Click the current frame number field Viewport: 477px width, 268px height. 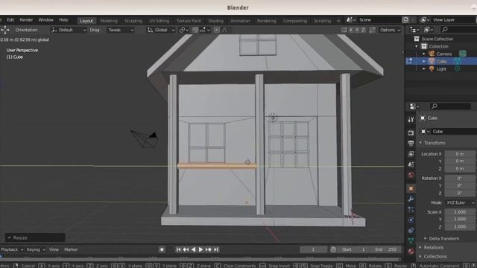pyautogui.click(x=313, y=249)
